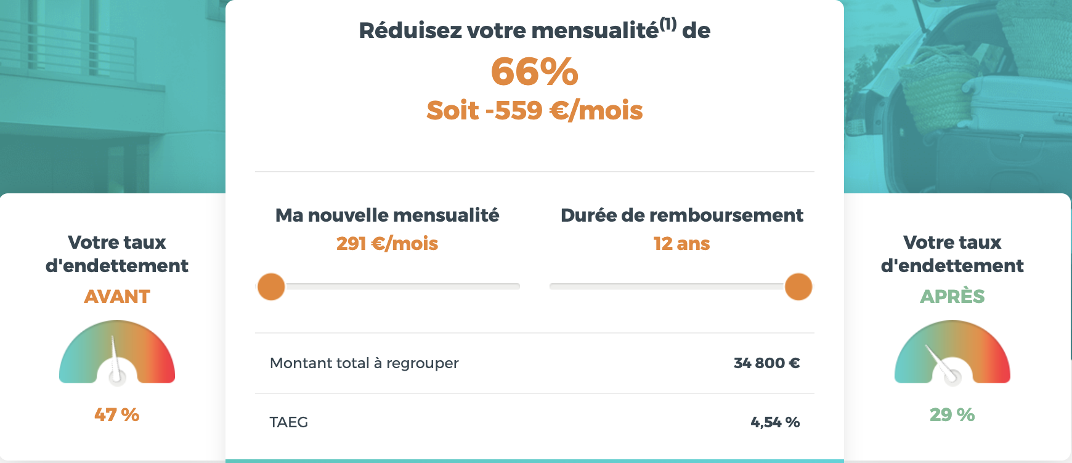Click the footnote (1) superscript marker
The height and width of the screenshot is (463, 1072).
[668, 24]
